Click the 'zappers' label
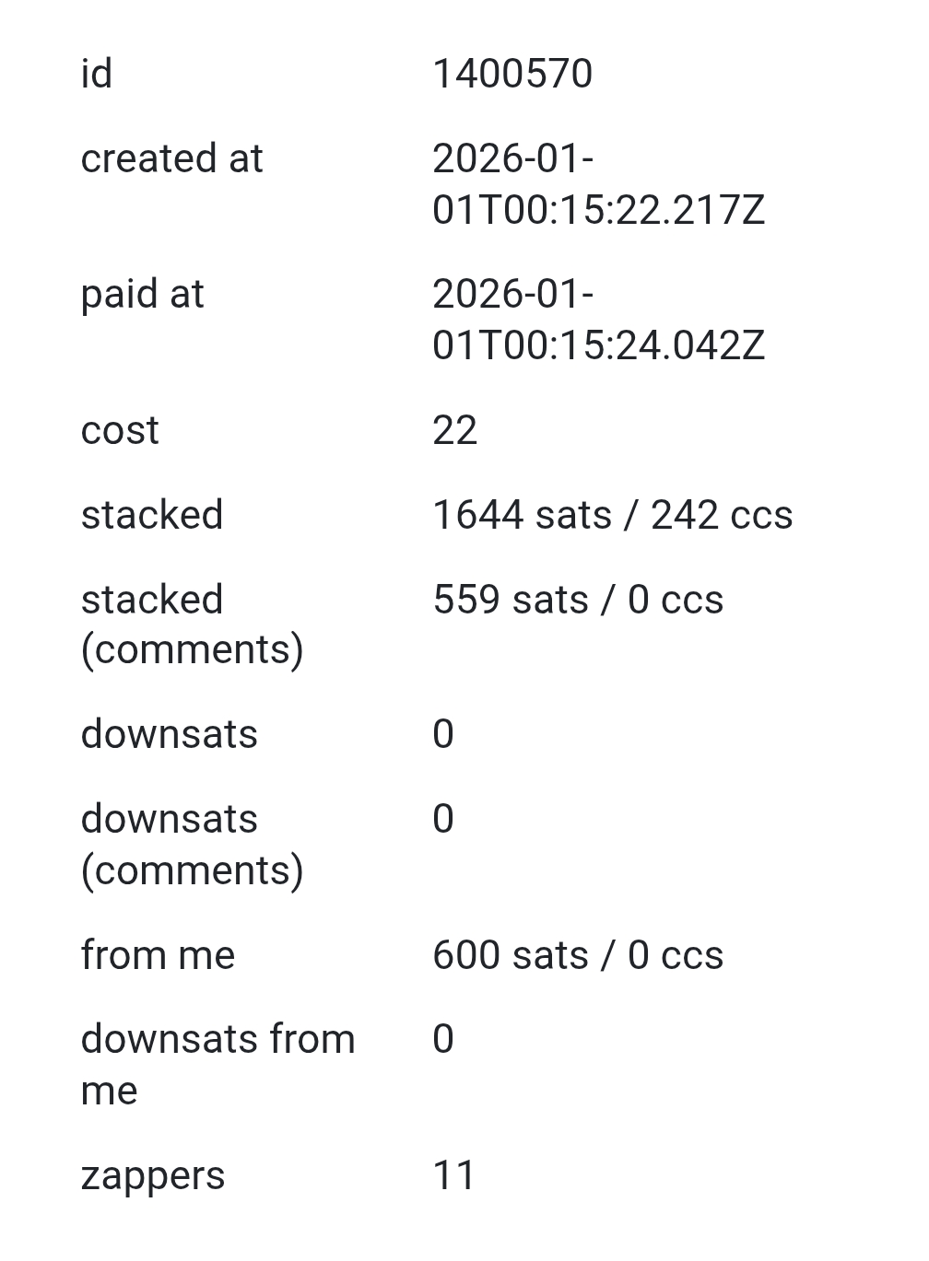 point(153,1175)
